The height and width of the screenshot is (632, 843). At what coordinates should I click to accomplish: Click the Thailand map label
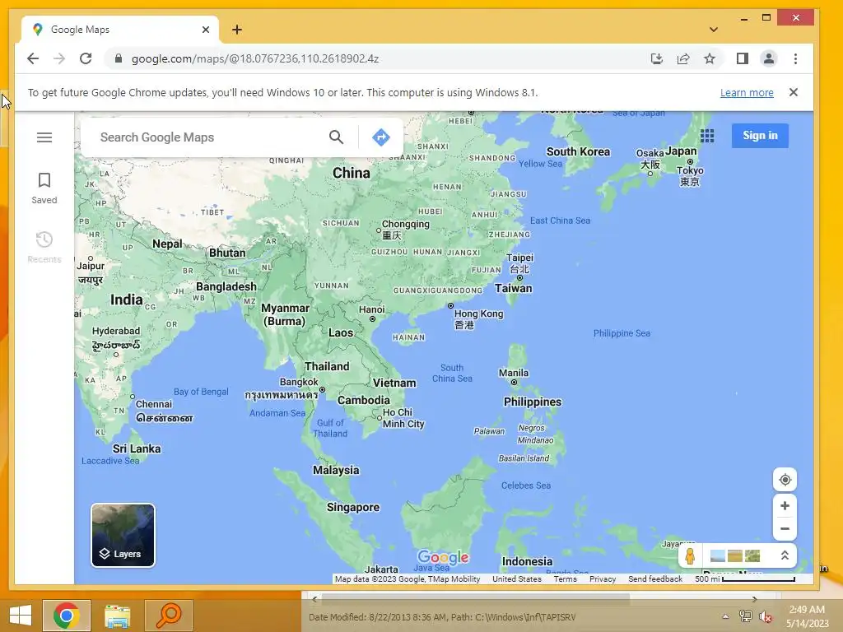(327, 366)
